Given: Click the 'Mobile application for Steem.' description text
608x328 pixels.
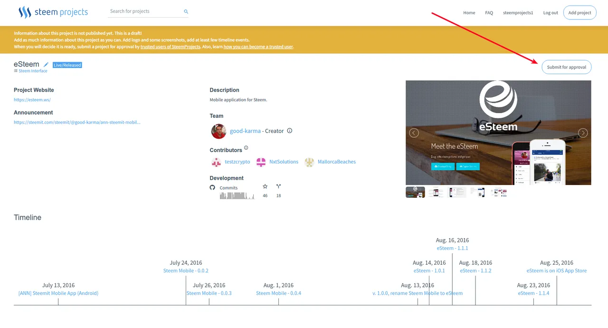Looking at the screenshot, I should click(x=238, y=100).
